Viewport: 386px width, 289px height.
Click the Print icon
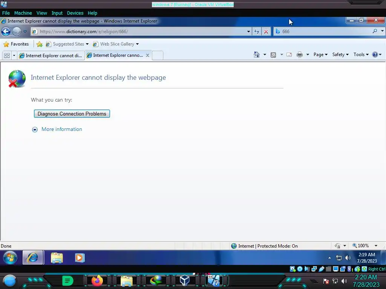(299, 55)
